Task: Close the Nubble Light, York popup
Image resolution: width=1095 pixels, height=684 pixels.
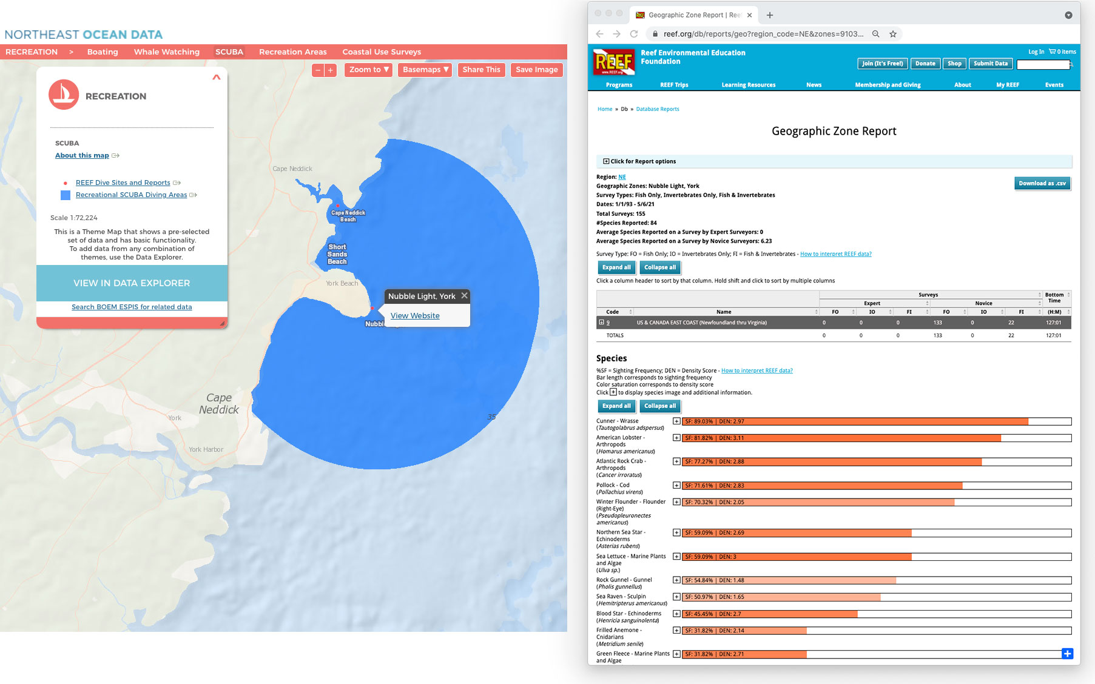Action: pos(464,296)
